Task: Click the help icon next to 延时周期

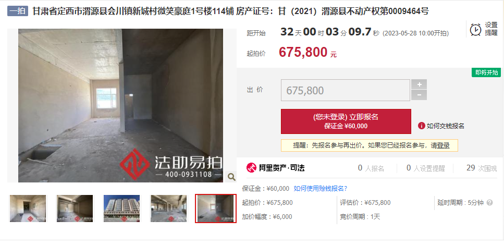Action: 489,203
